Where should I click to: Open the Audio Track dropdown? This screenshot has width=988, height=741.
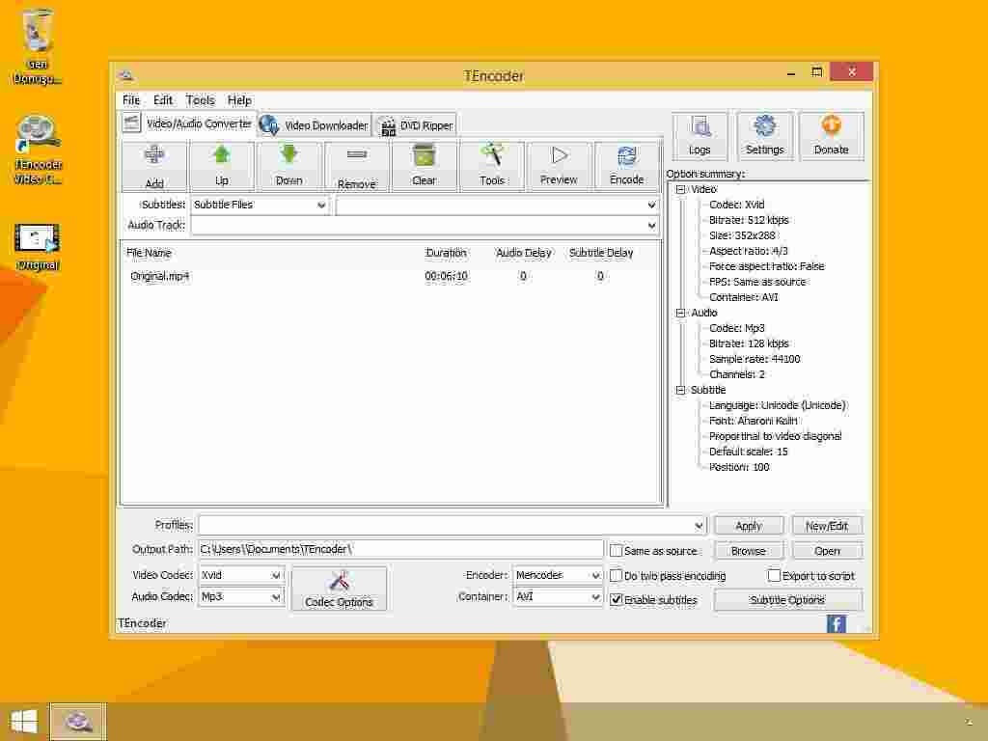[x=425, y=225]
